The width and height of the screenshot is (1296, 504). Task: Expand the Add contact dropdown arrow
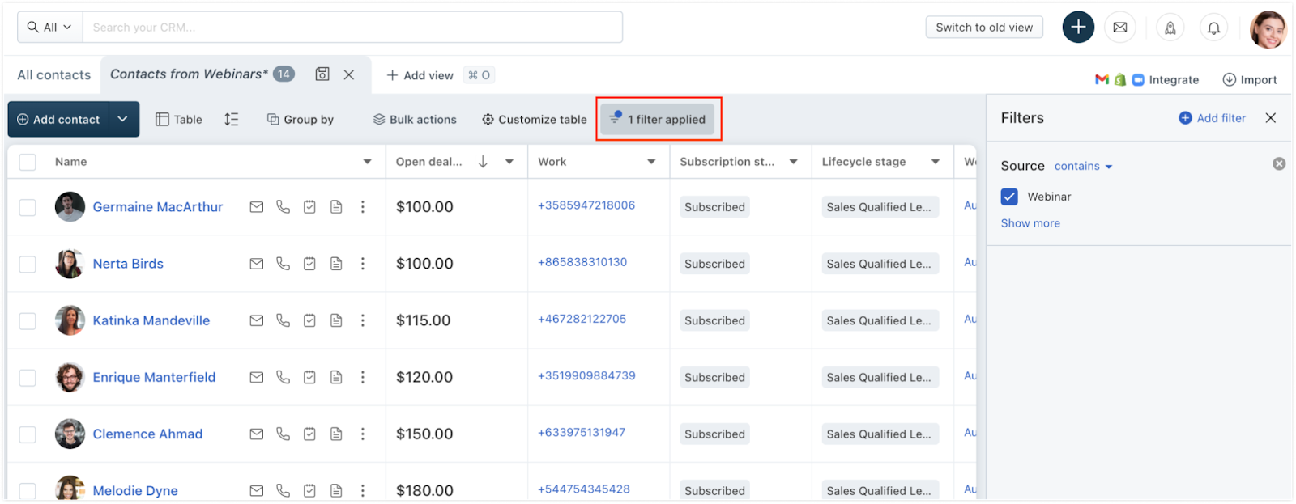pyautogui.click(x=122, y=119)
